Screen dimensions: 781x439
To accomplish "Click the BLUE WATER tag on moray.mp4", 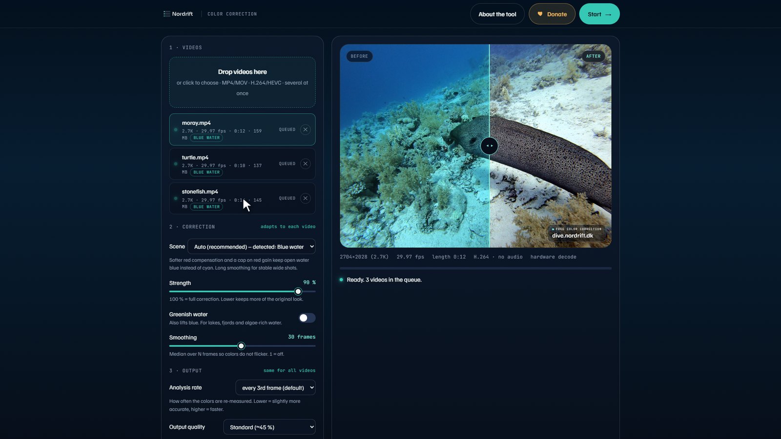I will click(206, 138).
